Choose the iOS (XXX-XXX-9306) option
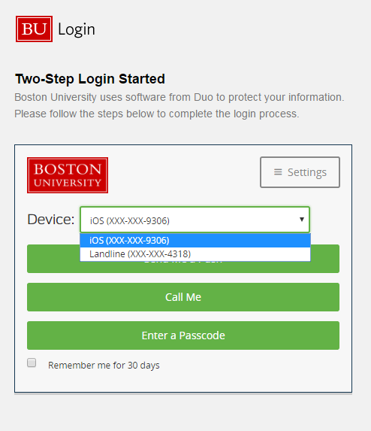This screenshot has height=431, width=371. pyautogui.click(x=195, y=241)
